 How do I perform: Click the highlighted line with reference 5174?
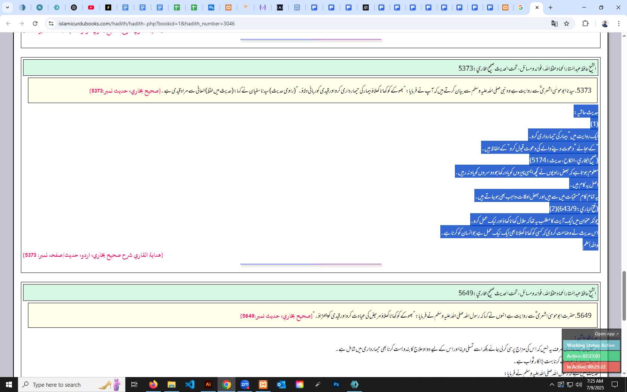(x=564, y=160)
